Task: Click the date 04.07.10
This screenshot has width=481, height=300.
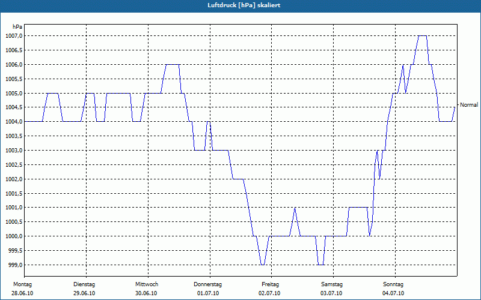Action: pyautogui.click(x=393, y=293)
